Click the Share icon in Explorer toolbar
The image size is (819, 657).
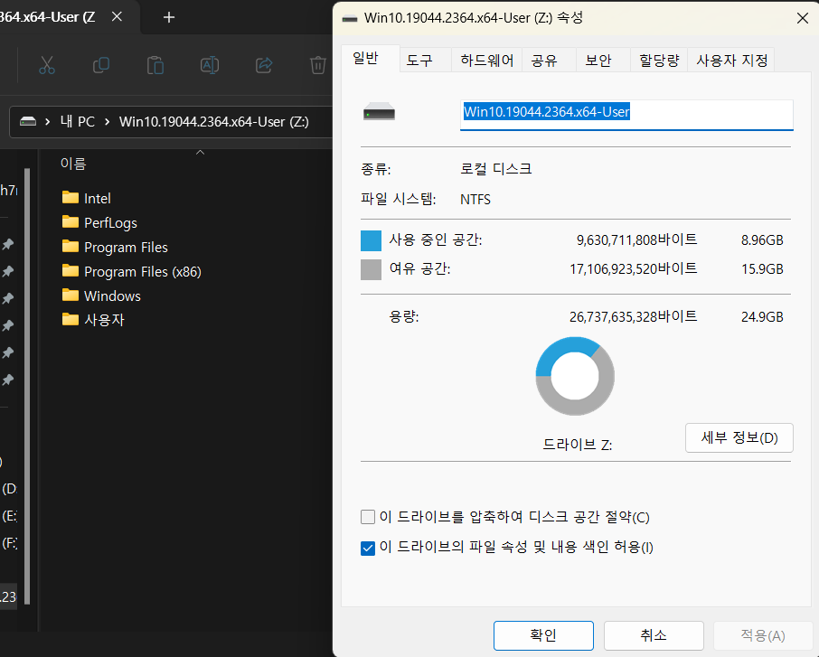click(264, 65)
